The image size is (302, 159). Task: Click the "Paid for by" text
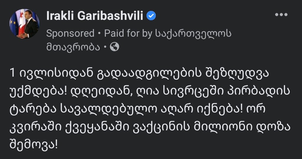pos(128,33)
